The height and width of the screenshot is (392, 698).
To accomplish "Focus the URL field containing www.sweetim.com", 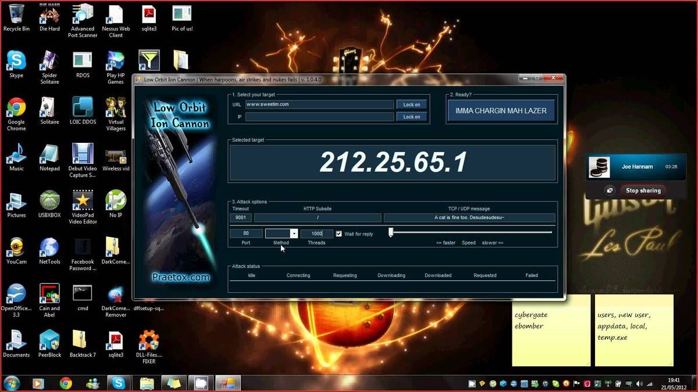I will [x=319, y=105].
